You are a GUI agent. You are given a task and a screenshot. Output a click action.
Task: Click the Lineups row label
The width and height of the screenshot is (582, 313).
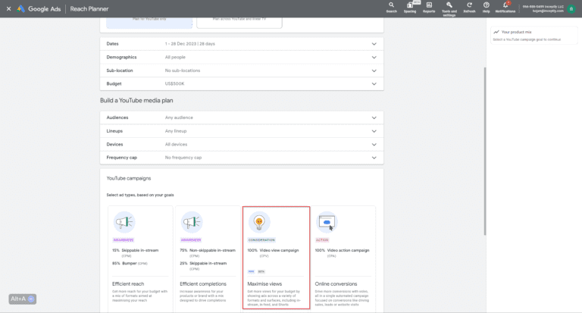[x=114, y=131]
